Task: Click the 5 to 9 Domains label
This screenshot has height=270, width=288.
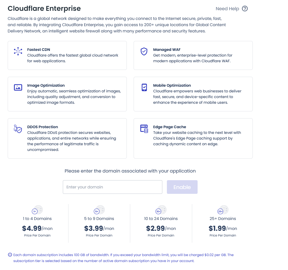Action: point(99,219)
